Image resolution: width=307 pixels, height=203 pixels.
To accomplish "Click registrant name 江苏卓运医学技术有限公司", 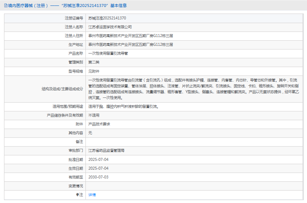I will pyautogui.click(x=110, y=27).
